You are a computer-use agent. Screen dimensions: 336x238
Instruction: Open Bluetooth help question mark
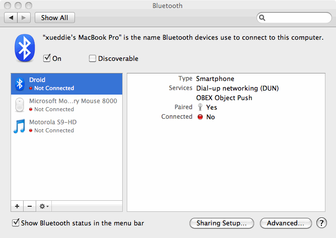[x=321, y=223]
